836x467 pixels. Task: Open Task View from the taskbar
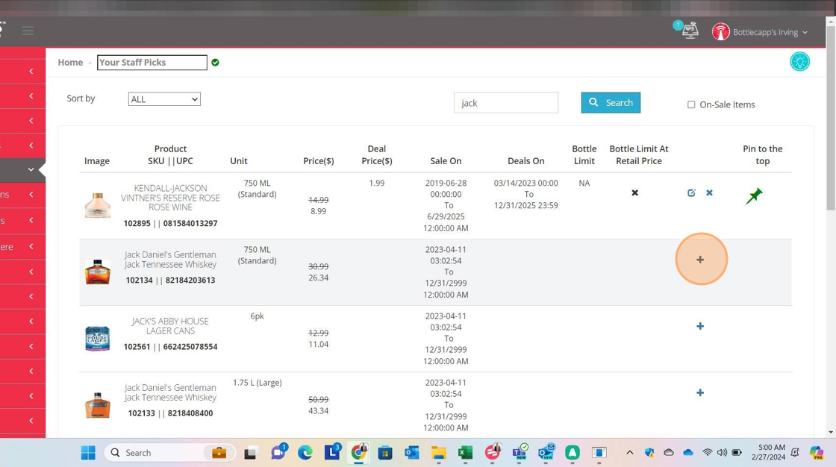(250, 453)
